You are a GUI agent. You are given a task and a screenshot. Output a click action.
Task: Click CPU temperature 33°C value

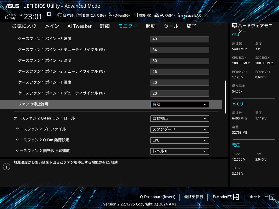[259, 49]
